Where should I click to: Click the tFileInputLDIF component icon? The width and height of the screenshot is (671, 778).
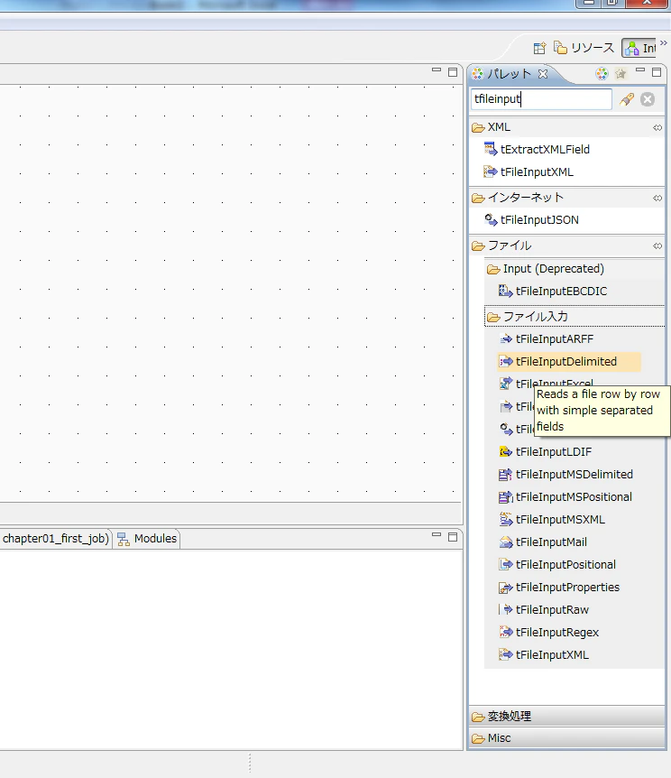click(x=505, y=451)
